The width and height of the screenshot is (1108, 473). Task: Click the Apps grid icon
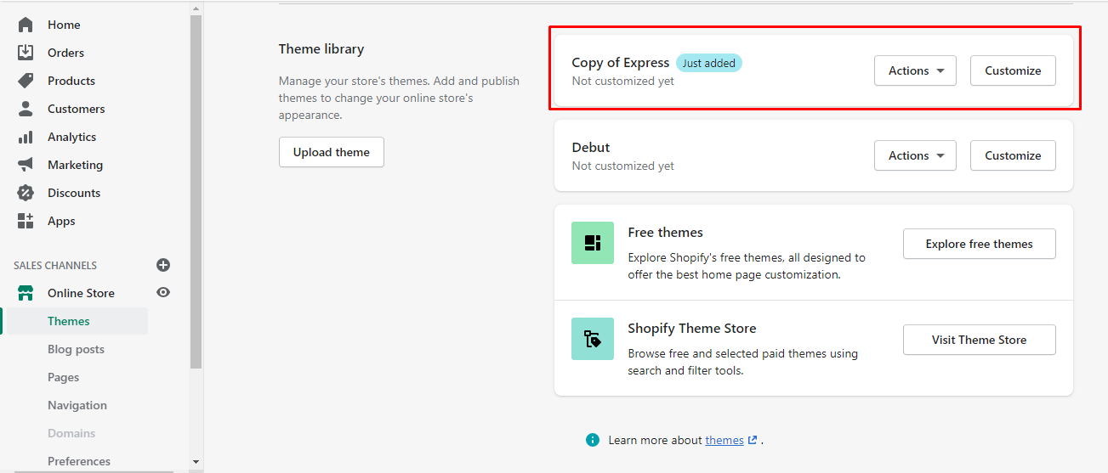26,221
